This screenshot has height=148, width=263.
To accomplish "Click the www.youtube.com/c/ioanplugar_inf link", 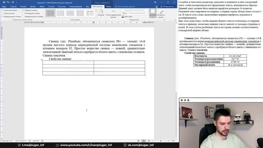I will tap(86, 145).
